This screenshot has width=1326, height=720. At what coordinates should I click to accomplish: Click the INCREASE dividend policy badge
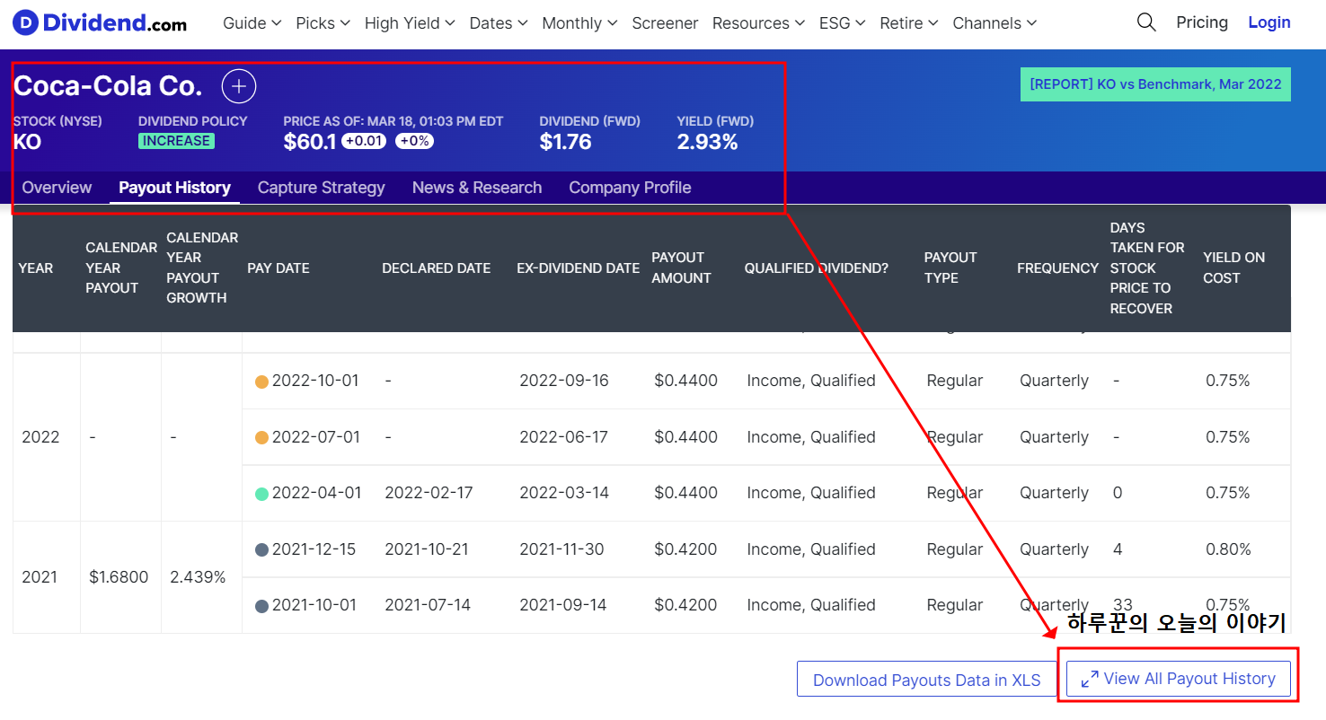(176, 141)
